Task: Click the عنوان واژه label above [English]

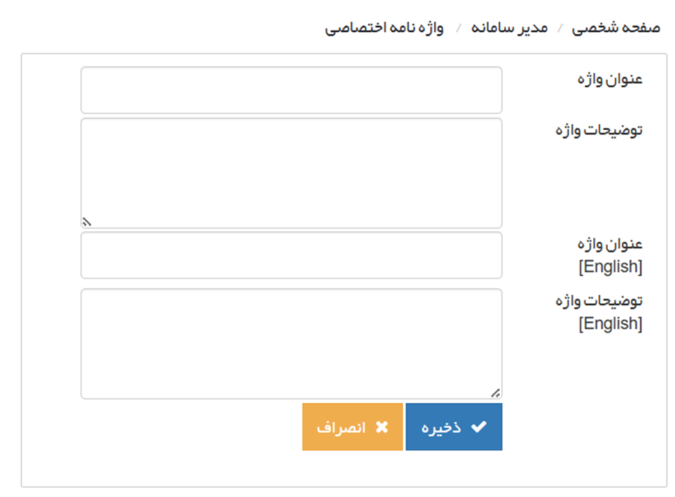Action: tap(610, 244)
